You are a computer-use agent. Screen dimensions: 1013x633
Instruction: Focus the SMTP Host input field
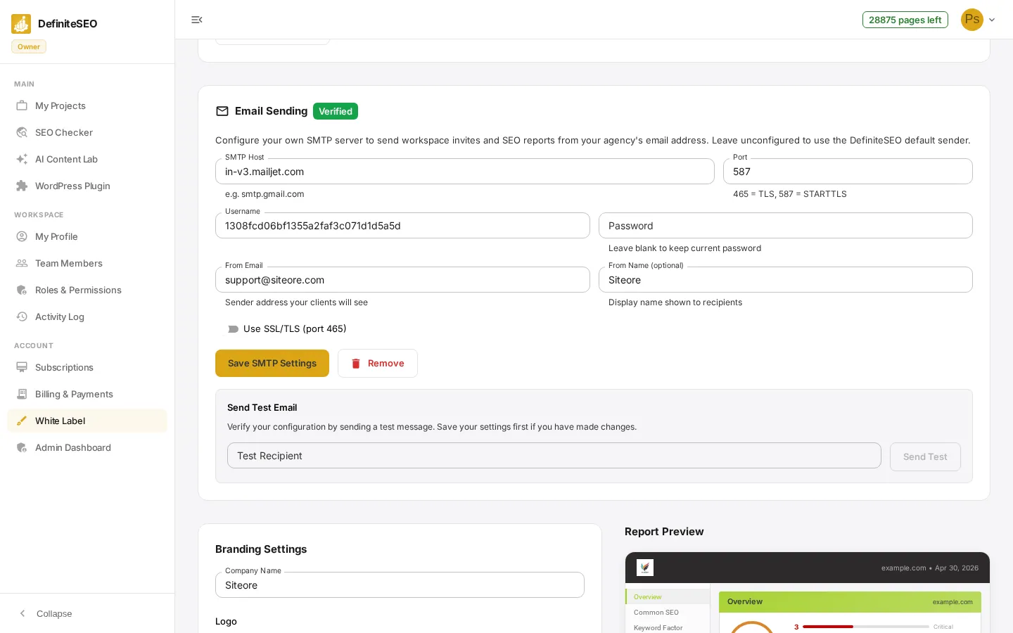point(465,172)
